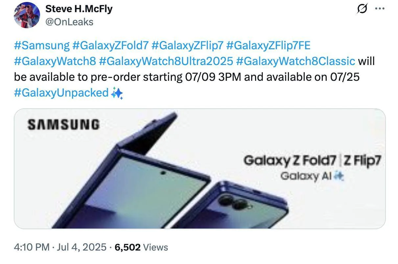Select the #GalaxyZFlip7 hashtag
Screen dimensions: 398x264
point(187,45)
